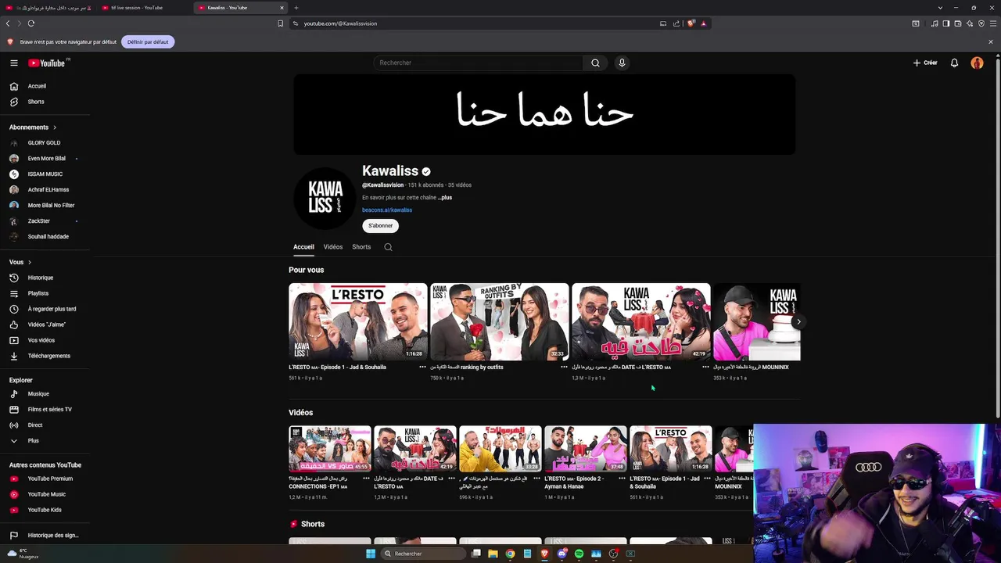Expand the Vous section
This screenshot has width=1001, height=563.
click(20, 262)
